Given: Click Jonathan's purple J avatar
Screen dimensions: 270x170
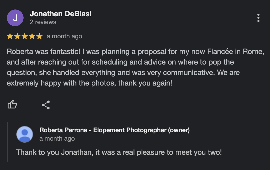Looking at the screenshot, I should (15, 18).
